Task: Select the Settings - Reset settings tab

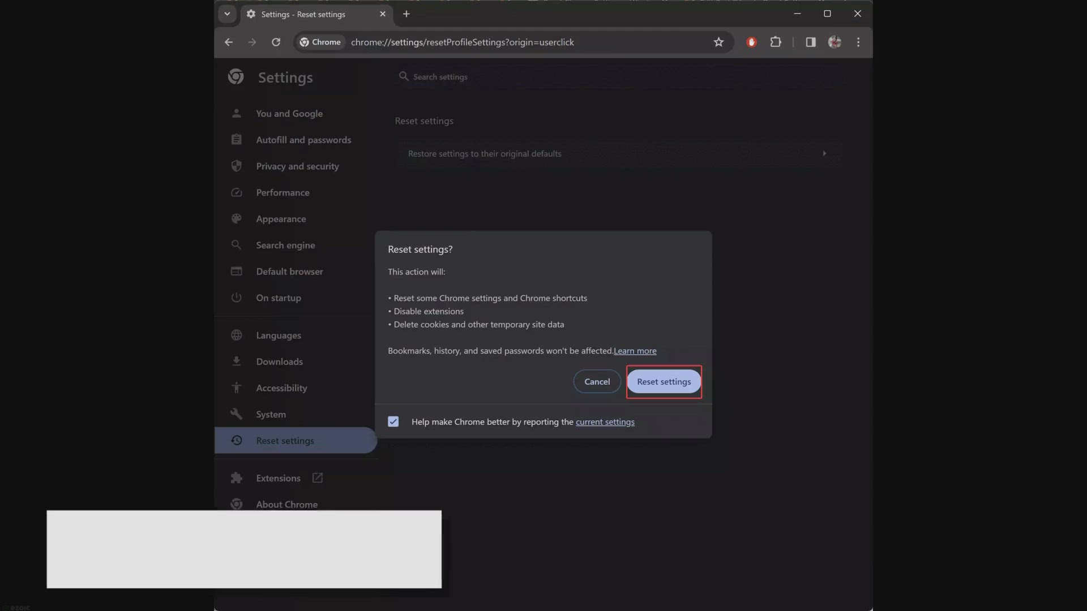Action: tap(316, 14)
